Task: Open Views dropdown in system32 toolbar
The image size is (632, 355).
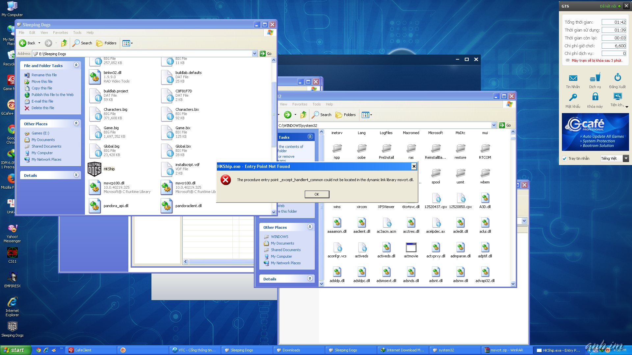Action: click(x=367, y=115)
